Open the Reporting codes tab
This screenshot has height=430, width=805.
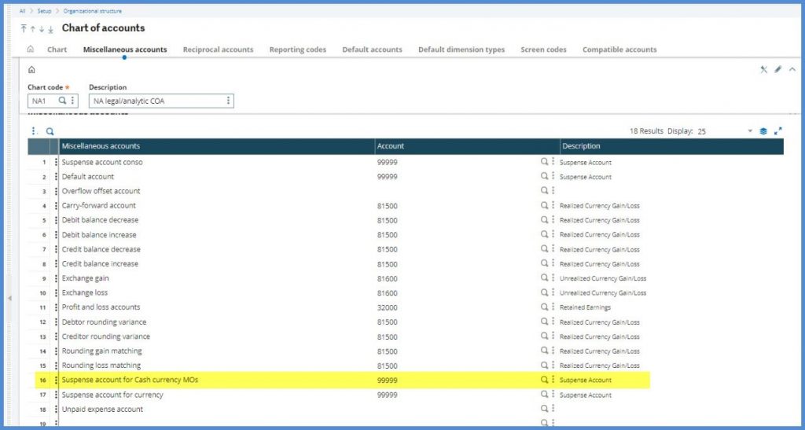(x=297, y=50)
